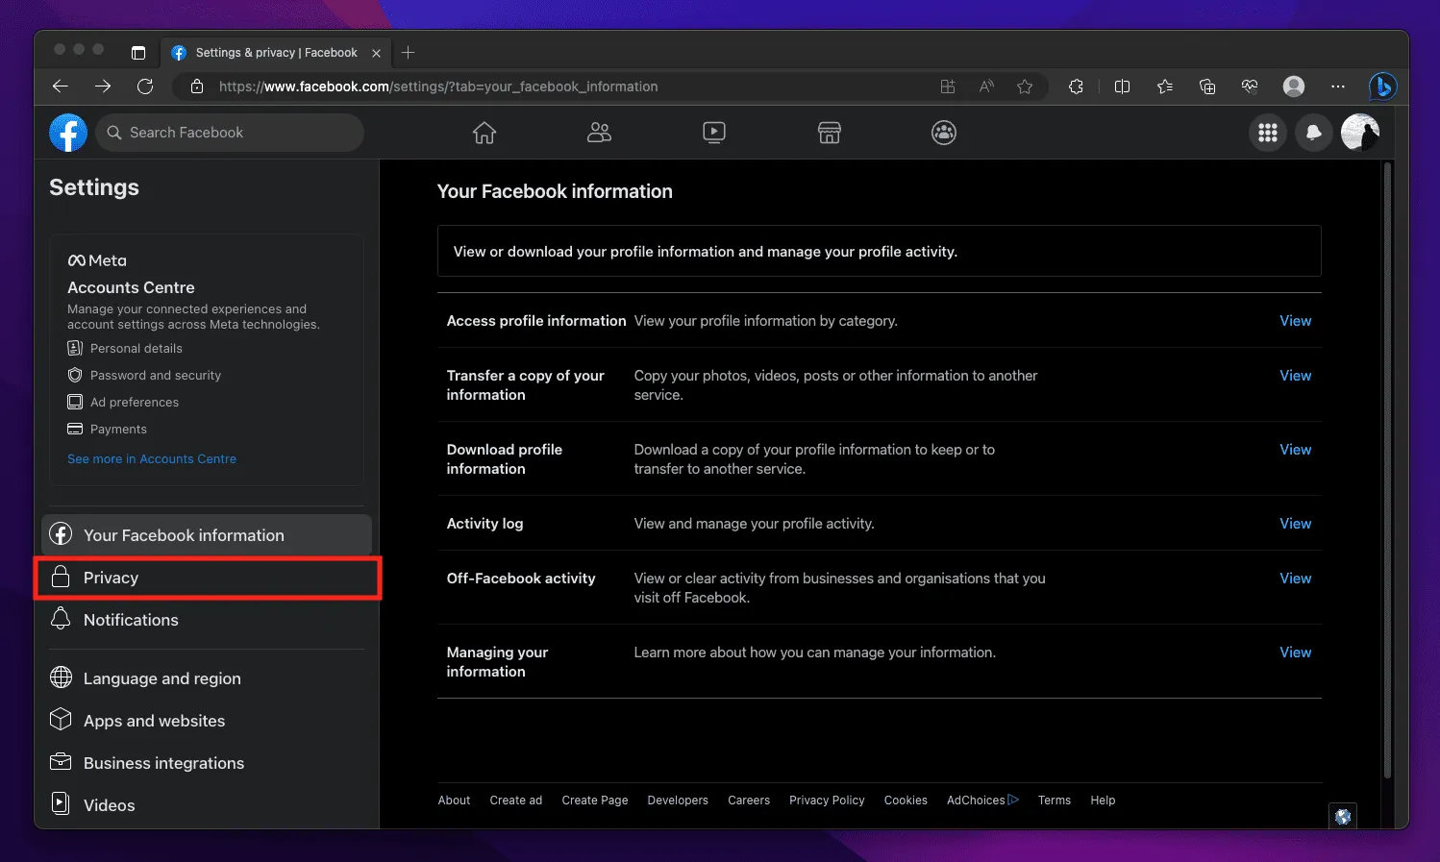Screen dimensions: 1440x862
Task: Select Business integrations settings
Action: pyautogui.click(x=207, y=763)
